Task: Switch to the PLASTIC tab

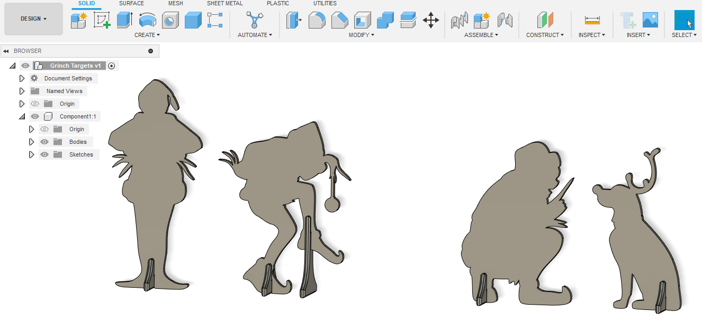Action: click(278, 4)
